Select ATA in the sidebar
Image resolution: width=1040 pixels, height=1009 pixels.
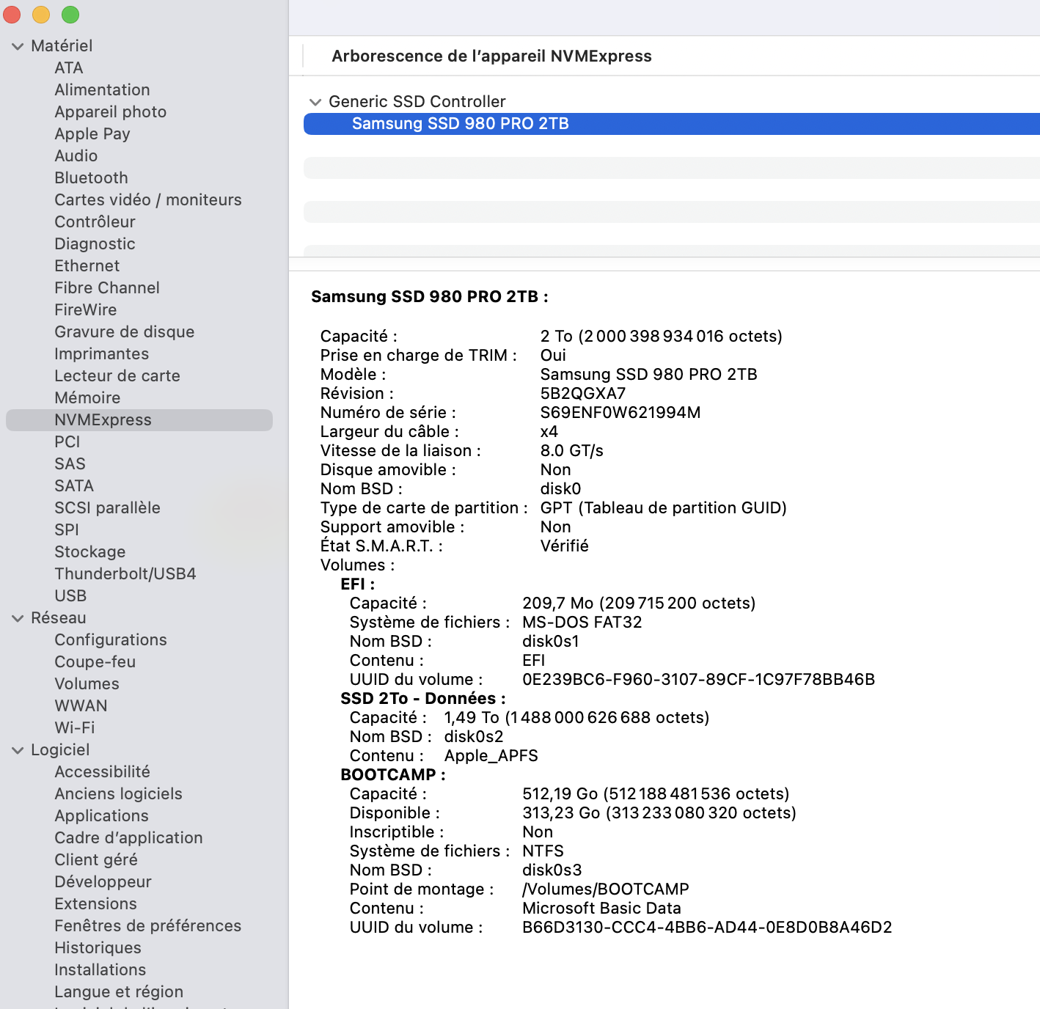coord(69,67)
